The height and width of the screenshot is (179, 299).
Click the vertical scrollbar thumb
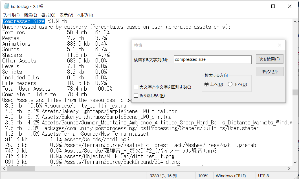(295, 92)
